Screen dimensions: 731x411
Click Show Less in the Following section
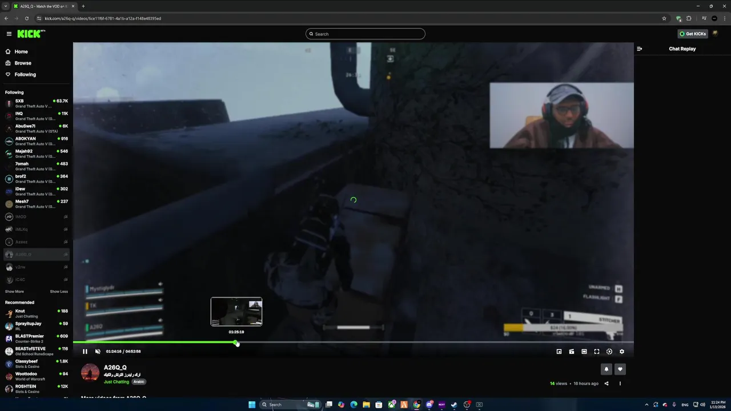(x=59, y=292)
